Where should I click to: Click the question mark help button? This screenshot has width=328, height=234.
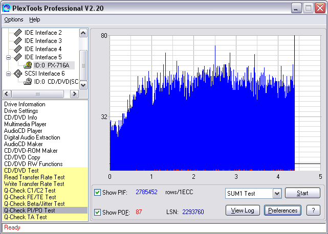pos(313,210)
